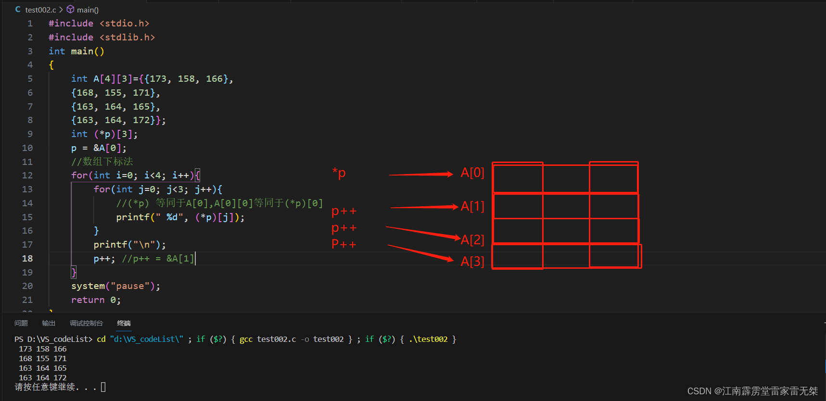Click the main() breadcrumb symbol
This screenshot has width=826, height=401.
click(88, 10)
